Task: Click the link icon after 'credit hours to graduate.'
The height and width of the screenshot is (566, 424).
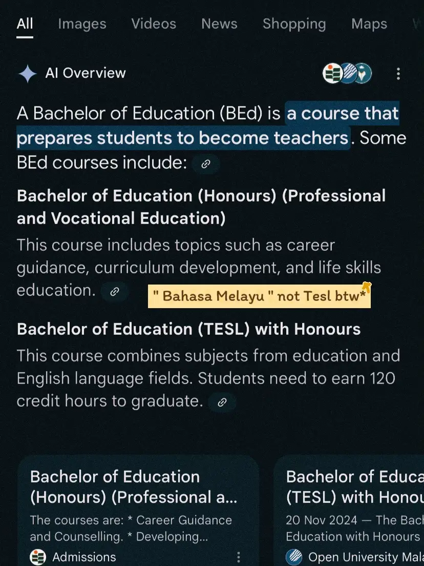Action: point(222,402)
